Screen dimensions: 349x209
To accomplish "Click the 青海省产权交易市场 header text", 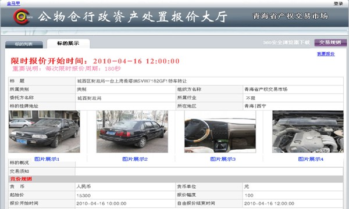I will pos(290,16).
